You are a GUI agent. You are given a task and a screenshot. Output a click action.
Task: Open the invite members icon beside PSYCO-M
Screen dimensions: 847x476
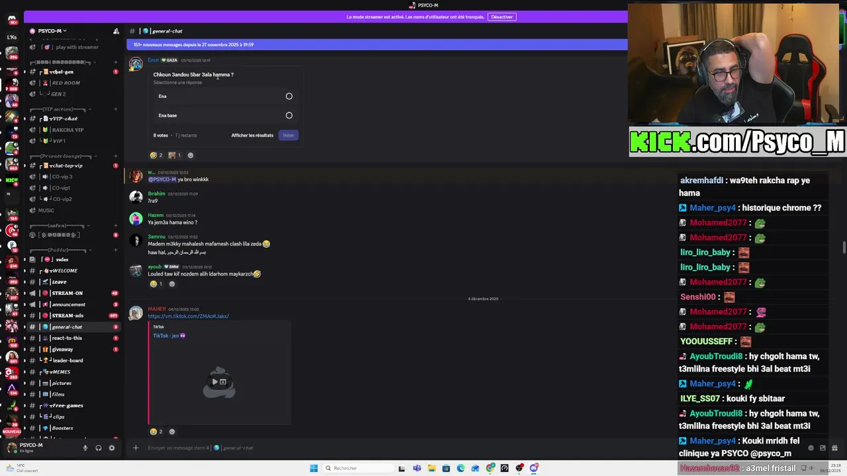coord(116,31)
